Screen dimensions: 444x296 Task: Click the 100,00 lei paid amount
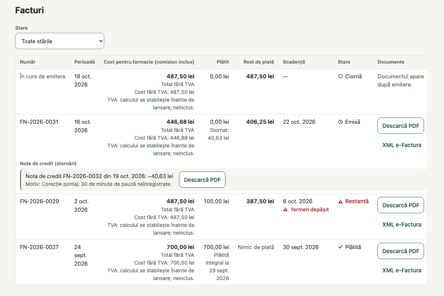pos(216,201)
